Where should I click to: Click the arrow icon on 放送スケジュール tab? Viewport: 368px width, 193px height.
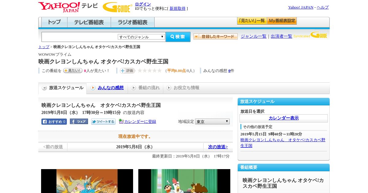(x=44, y=88)
